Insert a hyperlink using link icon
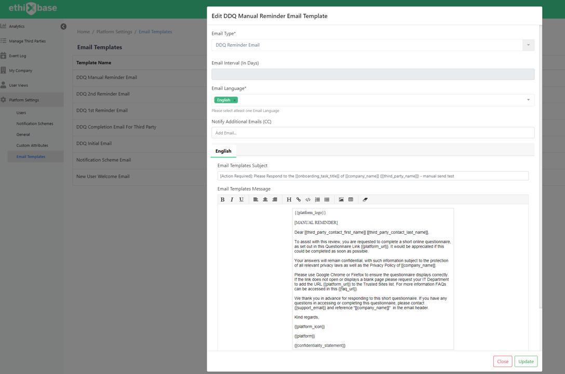The height and width of the screenshot is (374, 565). [299, 199]
